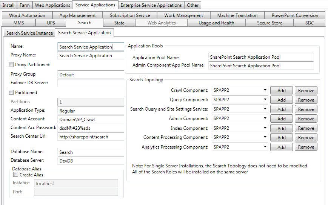Add a Content Processing Component
Viewport: 328px width, 205px height.
282,138
